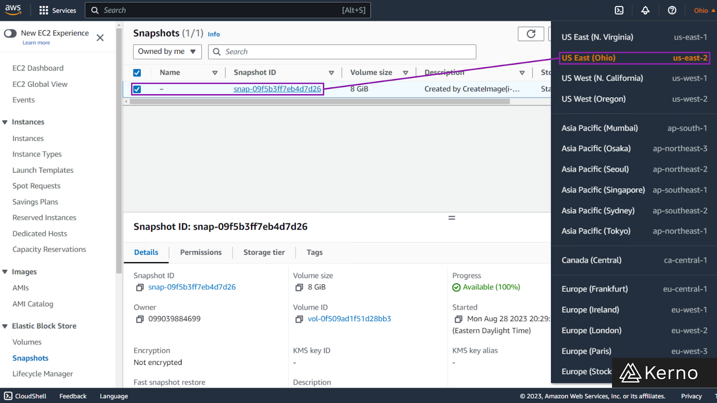
Task: Select Asia Pacific (Tokyo) region
Action: [x=634, y=231]
